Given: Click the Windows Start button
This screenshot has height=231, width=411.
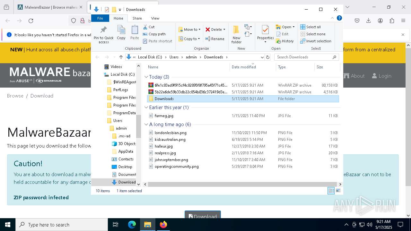Looking at the screenshot, I should pyautogui.click(x=8, y=225).
